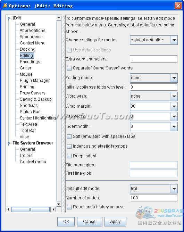
Task: Click the Apply button
Action: click(115, 222)
